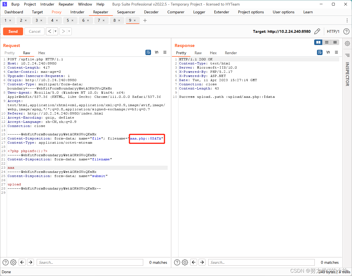Open the Learn tab

click(308, 12)
